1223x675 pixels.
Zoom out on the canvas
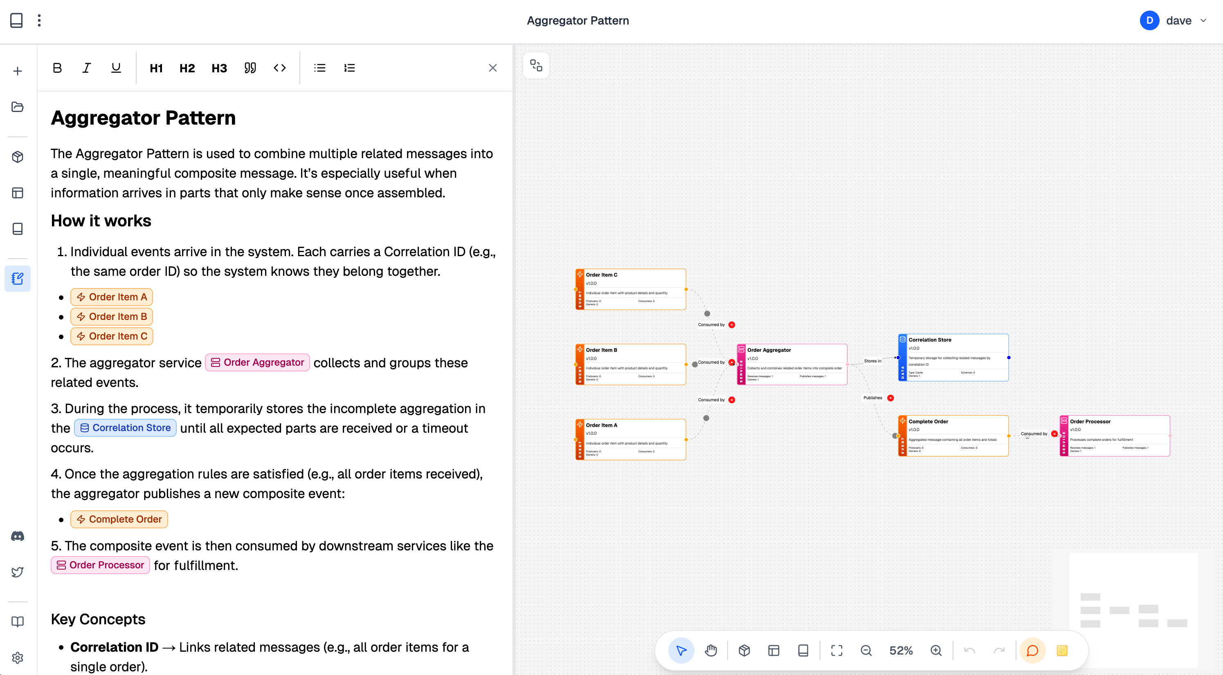coord(866,650)
